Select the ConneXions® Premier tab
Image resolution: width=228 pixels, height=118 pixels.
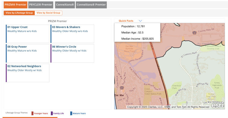click(x=91, y=5)
